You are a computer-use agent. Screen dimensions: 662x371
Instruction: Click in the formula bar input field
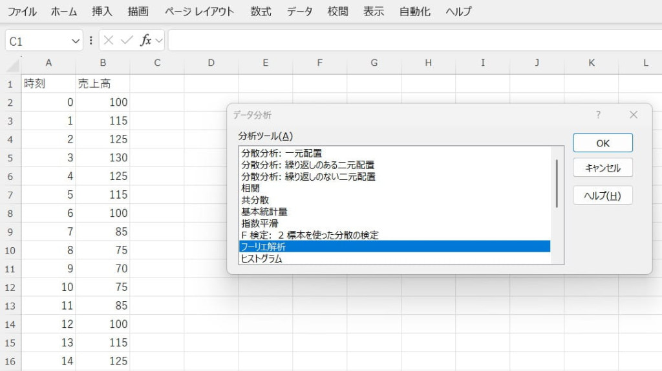click(414, 41)
